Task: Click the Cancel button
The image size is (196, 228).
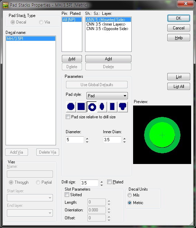Action: click(x=179, y=28)
